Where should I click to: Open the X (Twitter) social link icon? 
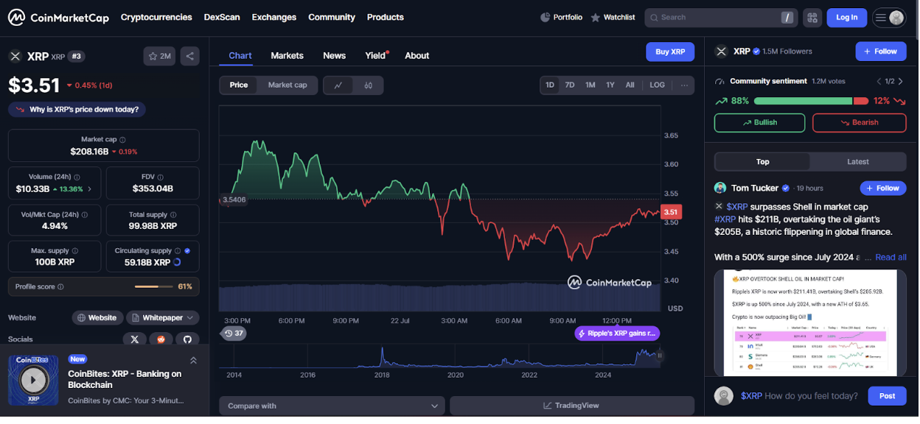coord(134,339)
